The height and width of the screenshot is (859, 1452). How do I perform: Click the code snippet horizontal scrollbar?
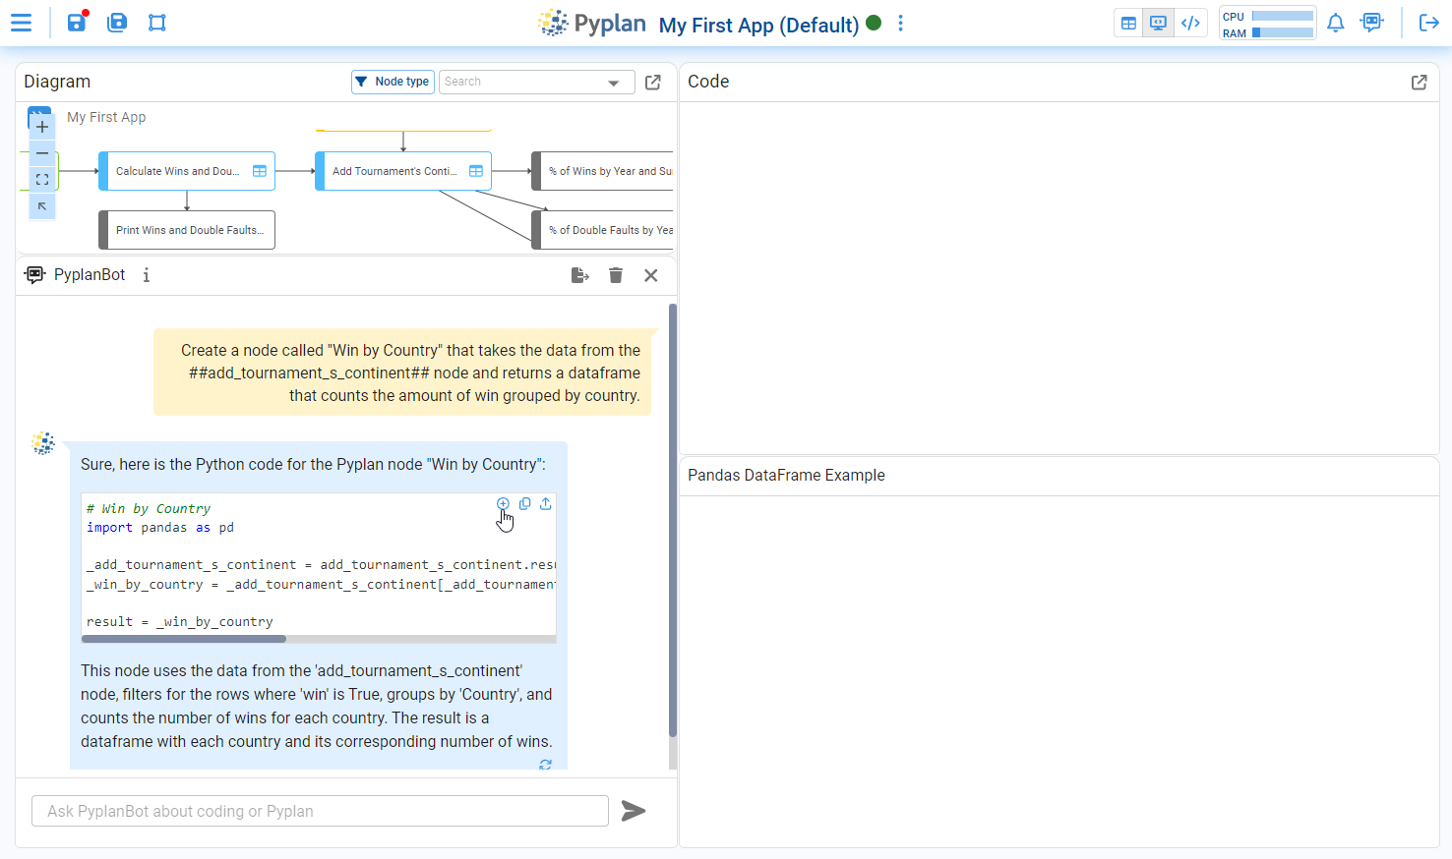[184, 639]
